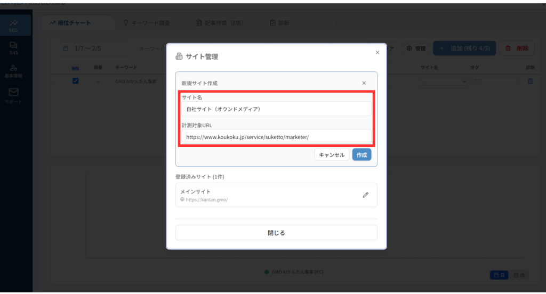Open サポート mail icon in sidebar

pos(14,95)
